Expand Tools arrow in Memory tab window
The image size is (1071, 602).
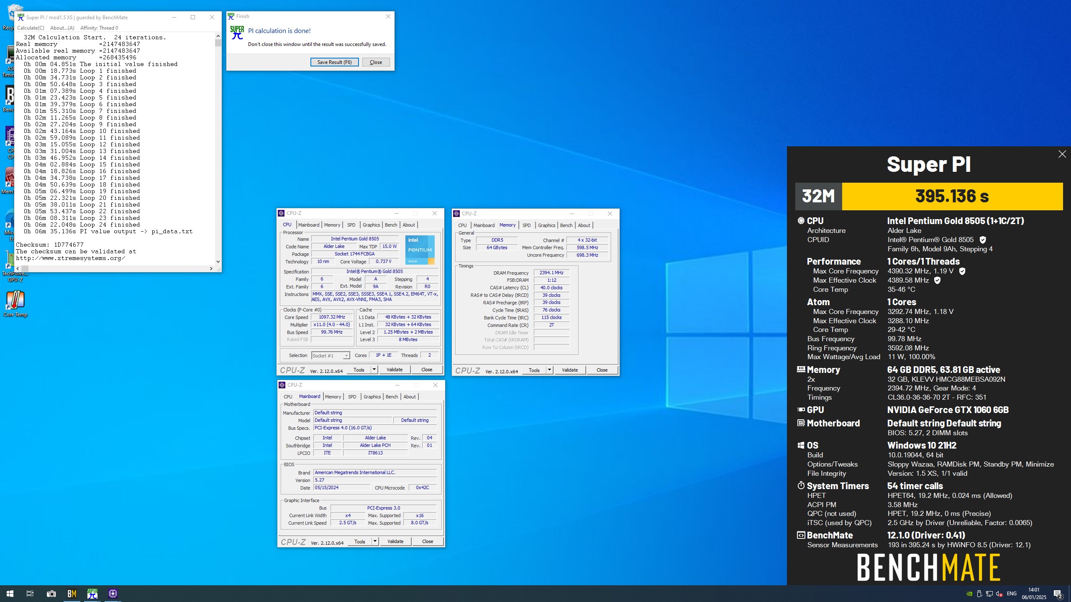pos(549,370)
